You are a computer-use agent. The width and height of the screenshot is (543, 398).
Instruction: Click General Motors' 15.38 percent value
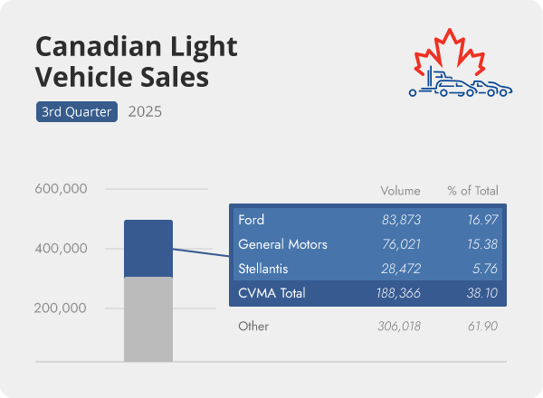tap(481, 244)
